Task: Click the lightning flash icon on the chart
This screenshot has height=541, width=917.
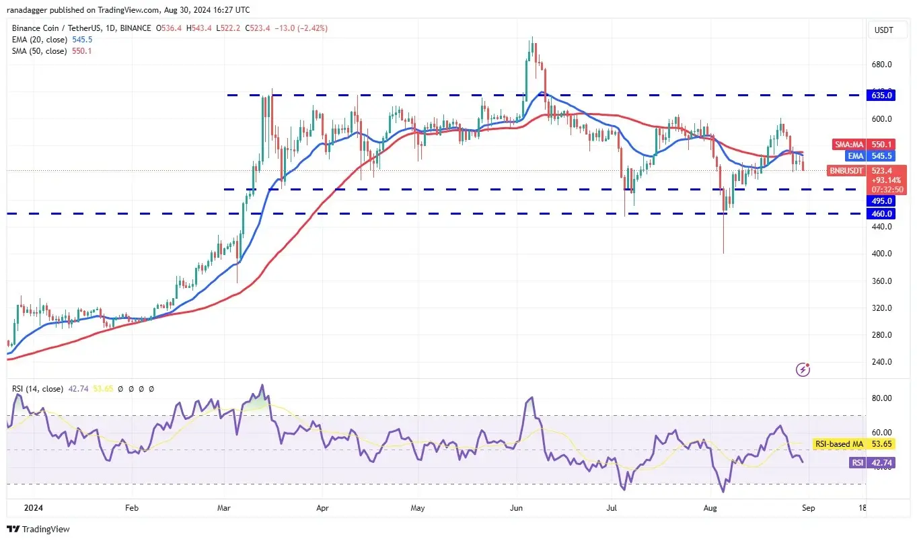Action: click(x=803, y=369)
